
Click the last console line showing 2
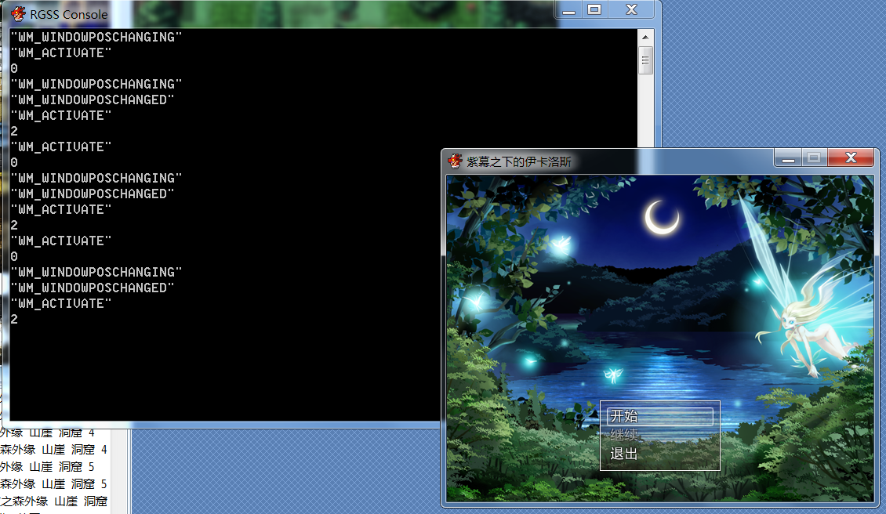tap(14, 319)
